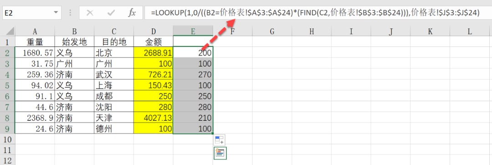Viewport: 492px width, 165px height.
Task: Open the Quick Analysis button
Action: pos(220,153)
